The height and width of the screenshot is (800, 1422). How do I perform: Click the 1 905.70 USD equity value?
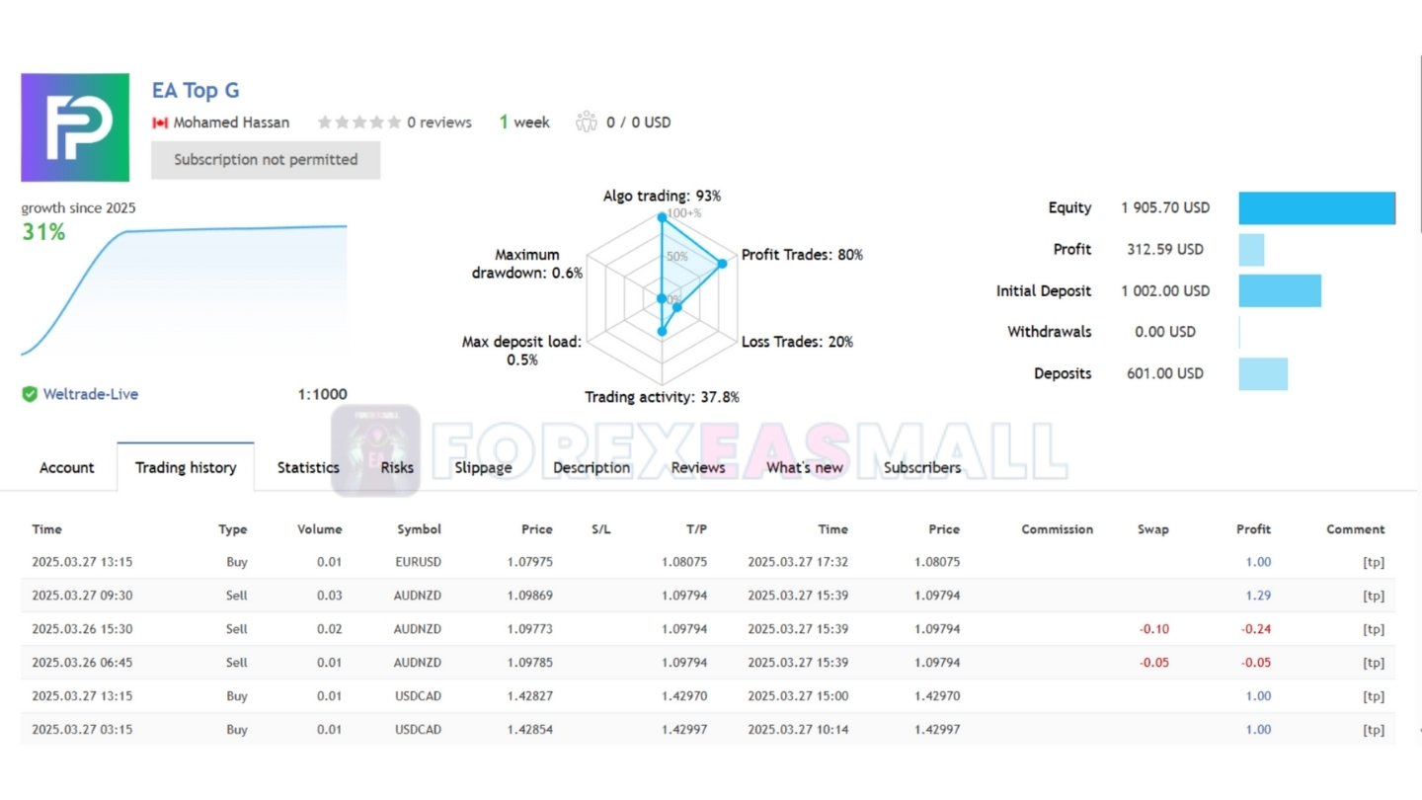click(x=1165, y=208)
